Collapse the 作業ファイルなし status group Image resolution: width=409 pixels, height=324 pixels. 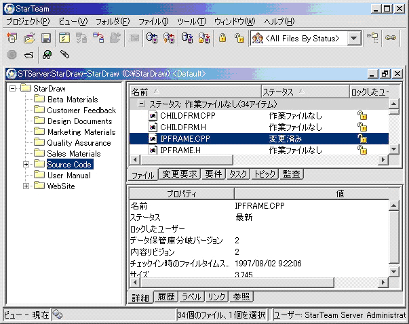pos(141,104)
